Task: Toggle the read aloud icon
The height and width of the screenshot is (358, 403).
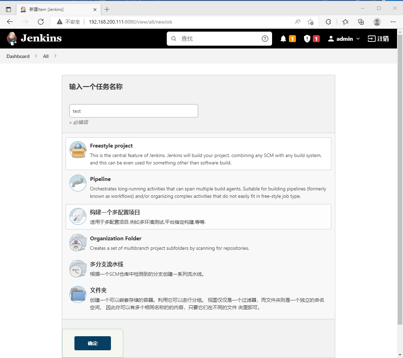Action: pyautogui.click(x=298, y=22)
